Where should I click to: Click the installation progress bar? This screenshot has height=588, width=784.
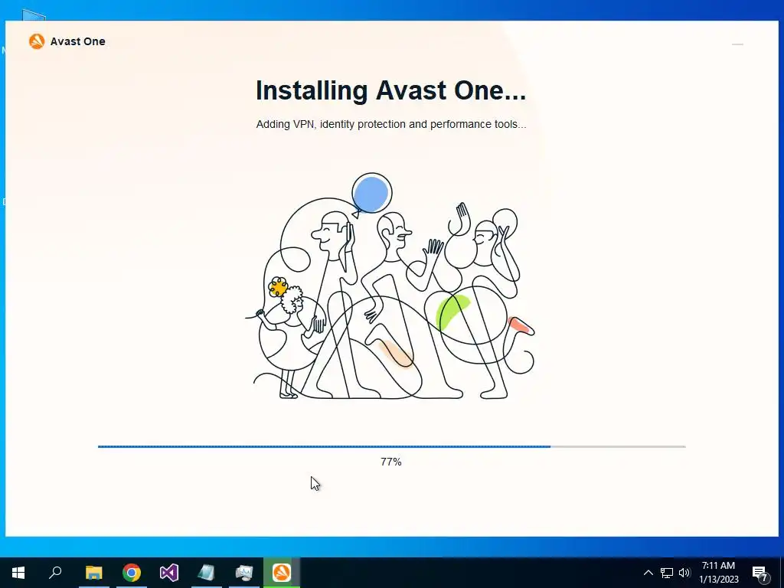tap(391, 446)
